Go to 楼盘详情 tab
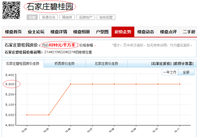 [59, 32]
